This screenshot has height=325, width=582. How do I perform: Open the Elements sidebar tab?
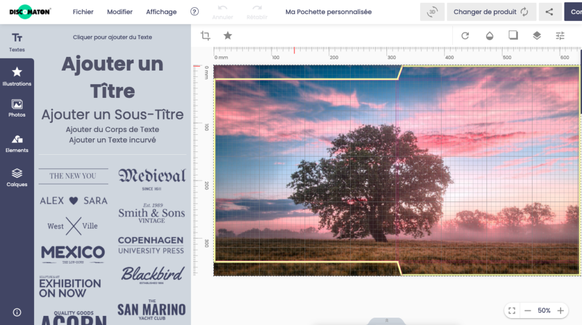[17, 143]
